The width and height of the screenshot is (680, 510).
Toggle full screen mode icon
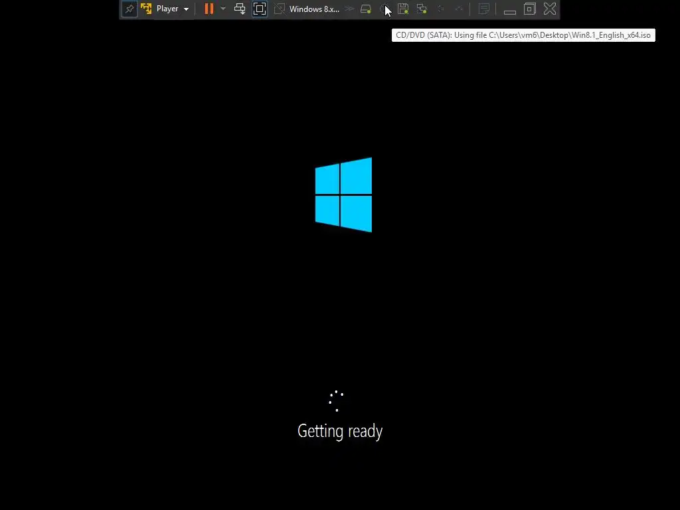[x=260, y=9]
